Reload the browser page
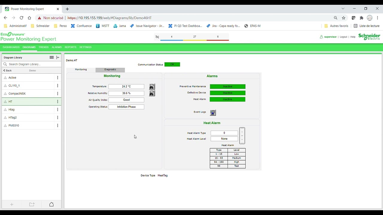Viewport: 383px width, 215px height. (x=21, y=18)
